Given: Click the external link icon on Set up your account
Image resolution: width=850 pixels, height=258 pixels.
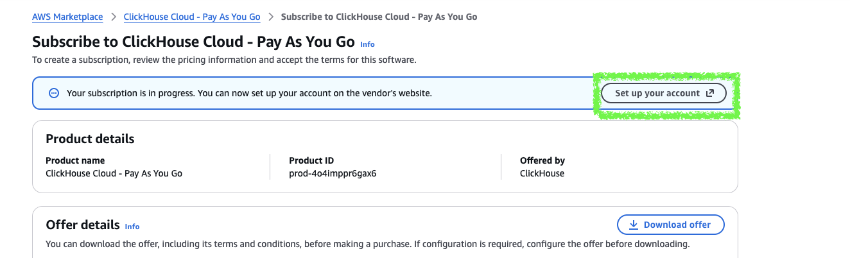Looking at the screenshot, I should point(710,93).
